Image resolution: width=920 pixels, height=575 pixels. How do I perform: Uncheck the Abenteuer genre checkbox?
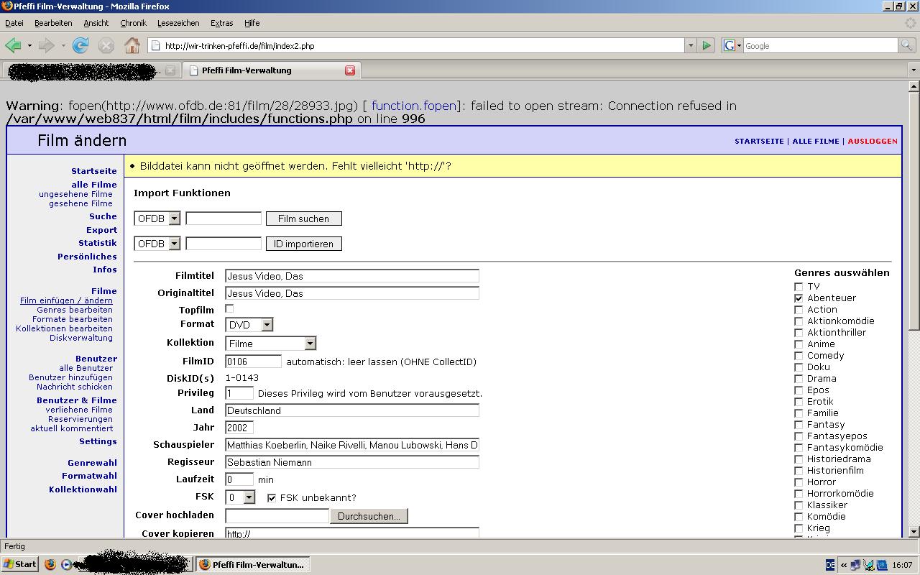coord(799,298)
